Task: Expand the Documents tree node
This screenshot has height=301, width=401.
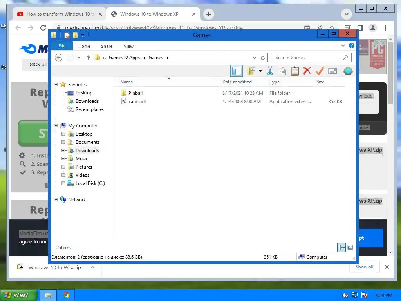Action: tap(63, 142)
